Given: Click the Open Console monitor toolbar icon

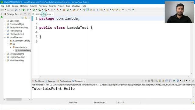Looking at the screenshot, I should [x=16, y=10].
